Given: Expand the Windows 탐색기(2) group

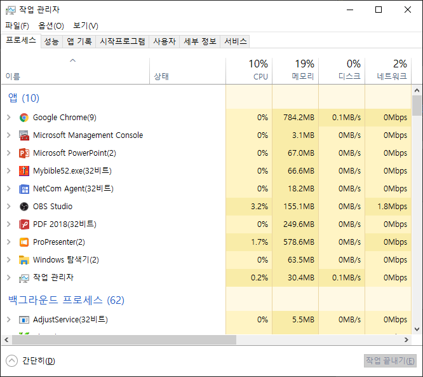Looking at the screenshot, I should tap(9, 260).
